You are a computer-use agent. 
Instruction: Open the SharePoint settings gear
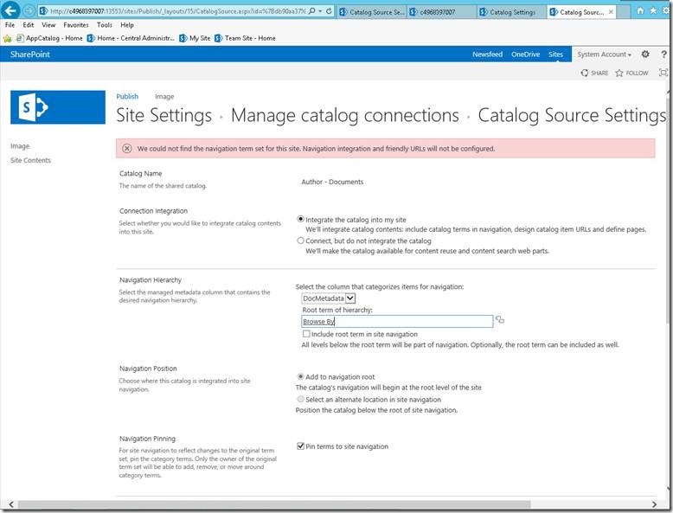click(x=645, y=55)
